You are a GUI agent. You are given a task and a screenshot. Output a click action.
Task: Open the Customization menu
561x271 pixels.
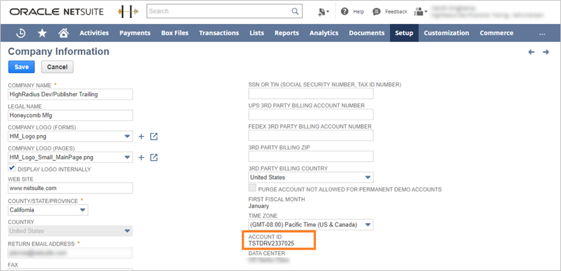[446, 33]
